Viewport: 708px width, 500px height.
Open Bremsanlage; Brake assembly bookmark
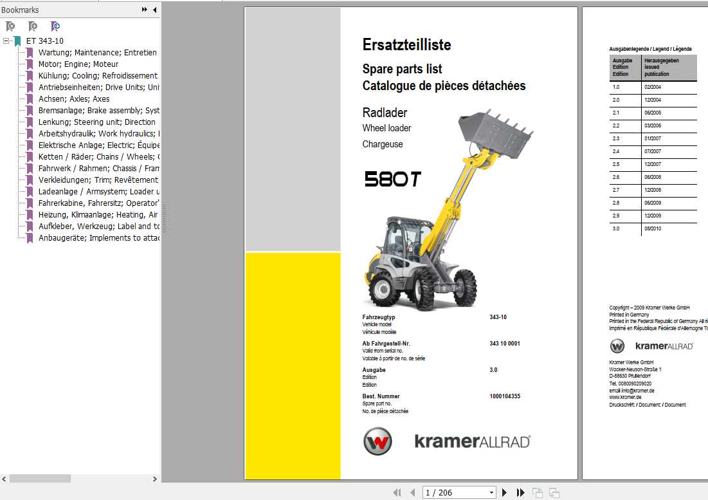click(x=99, y=111)
